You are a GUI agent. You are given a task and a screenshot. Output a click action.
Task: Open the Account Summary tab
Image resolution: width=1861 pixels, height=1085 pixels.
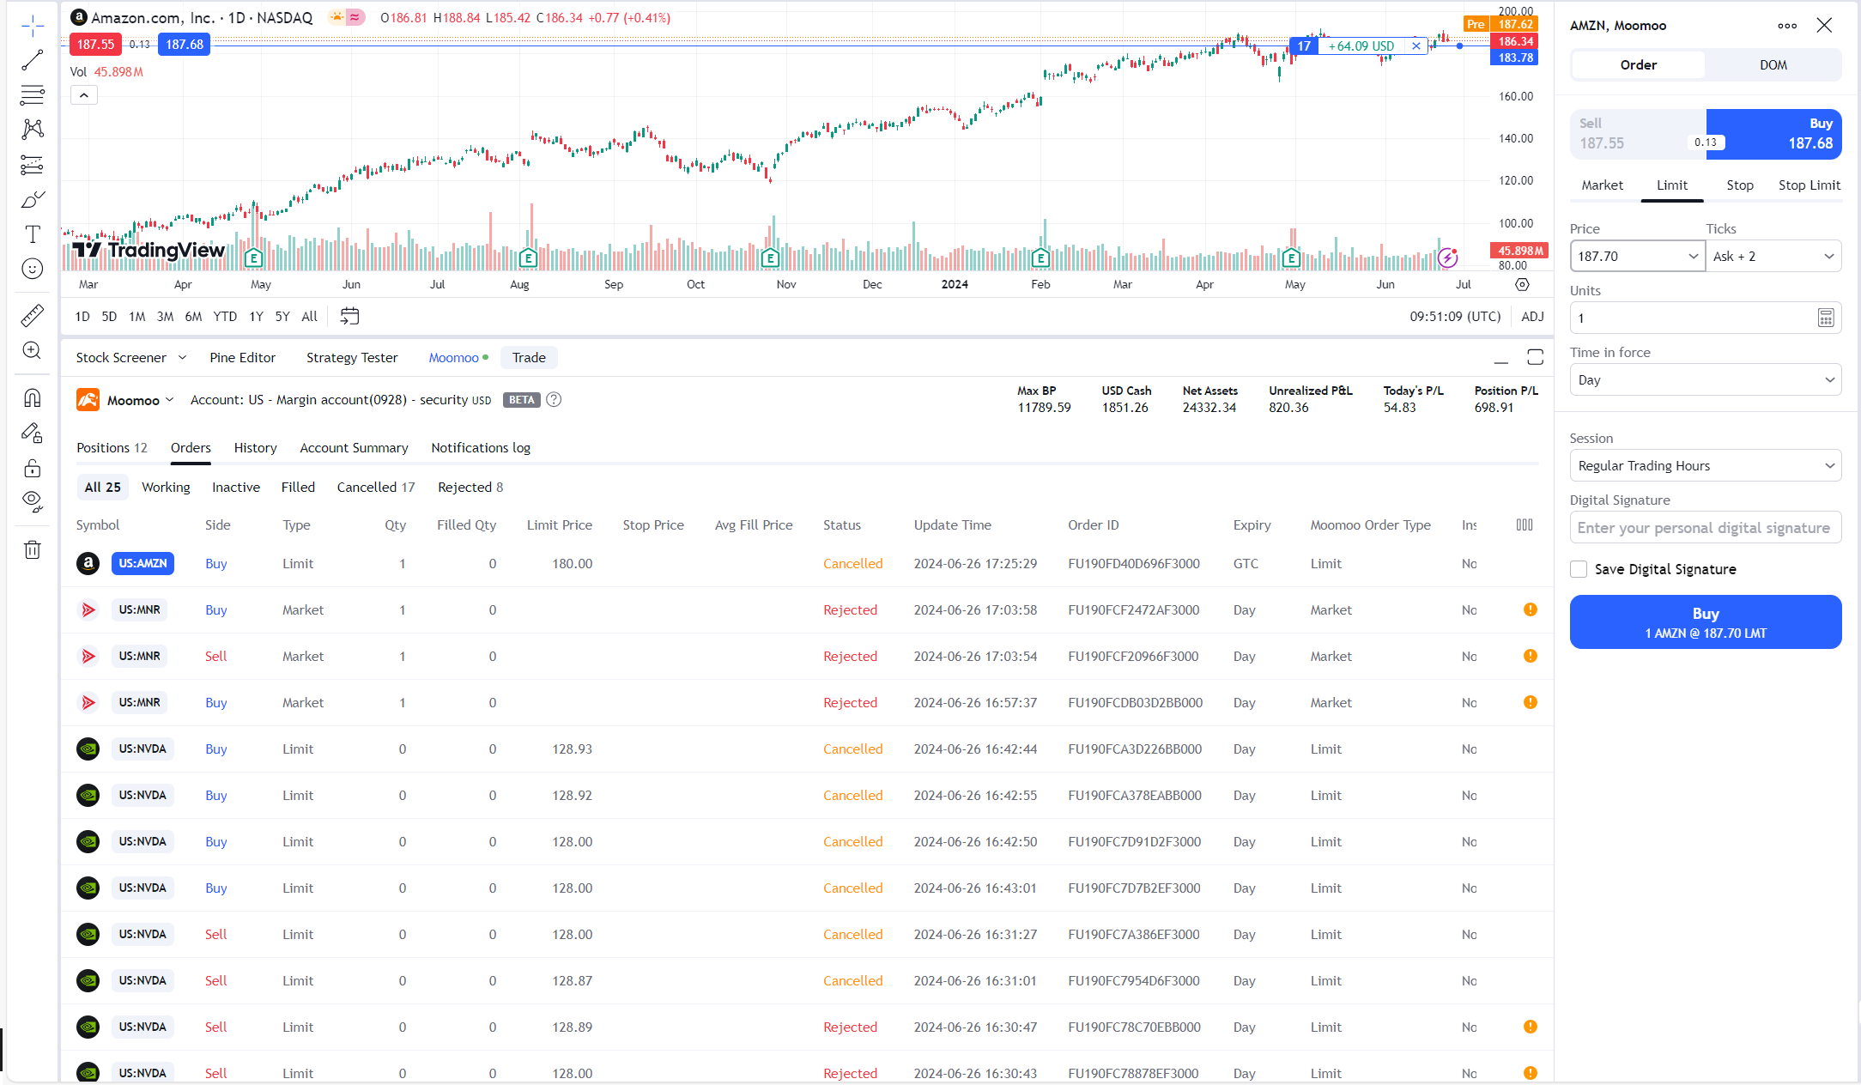pyautogui.click(x=354, y=447)
